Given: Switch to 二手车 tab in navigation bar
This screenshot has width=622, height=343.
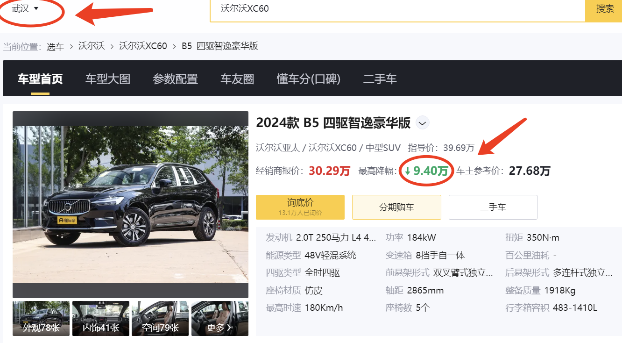Looking at the screenshot, I should pos(380,79).
